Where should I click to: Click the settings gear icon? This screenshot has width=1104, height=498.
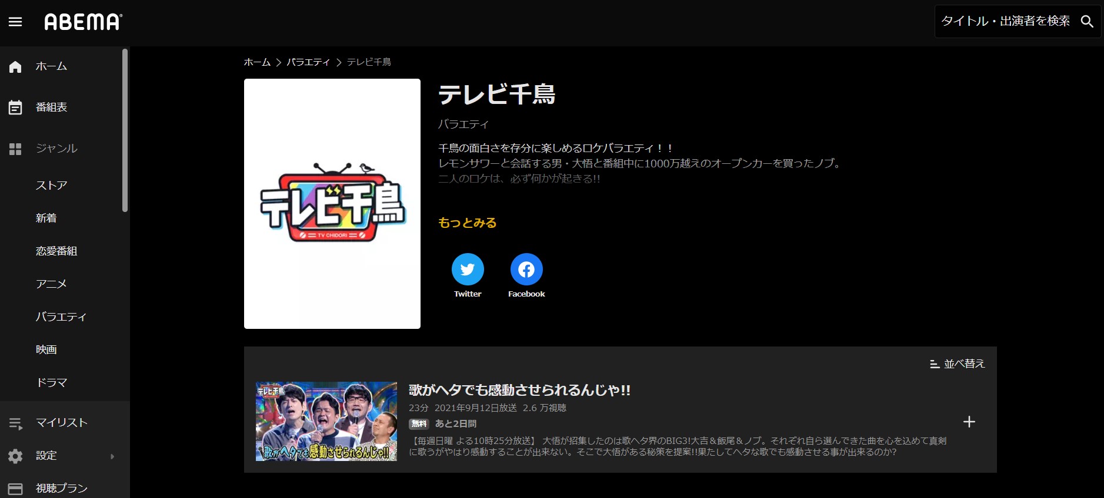pyautogui.click(x=15, y=456)
